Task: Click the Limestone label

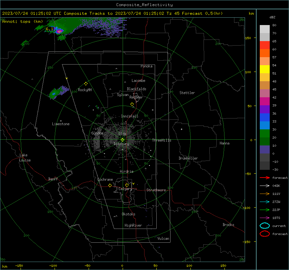Action: click(x=61, y=124)
